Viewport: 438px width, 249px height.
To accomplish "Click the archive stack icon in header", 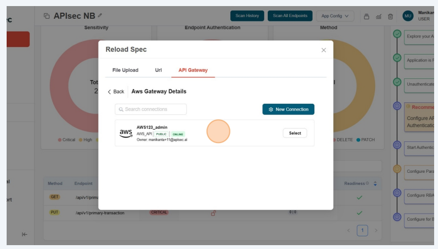I will pyautogui.click(x=366, y=17).
